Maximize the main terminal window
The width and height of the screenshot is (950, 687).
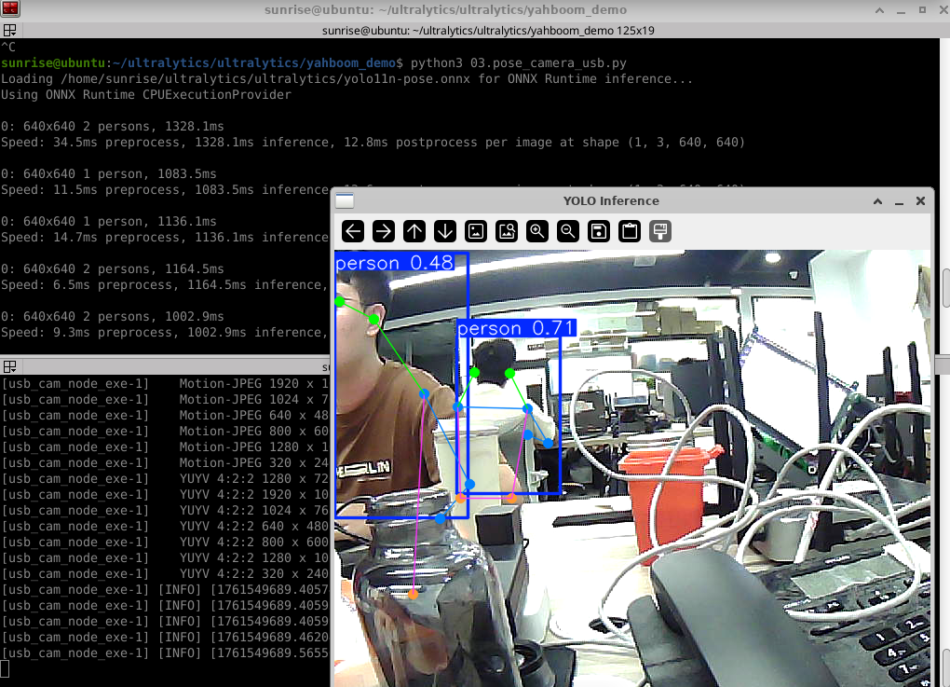(922, 9)
